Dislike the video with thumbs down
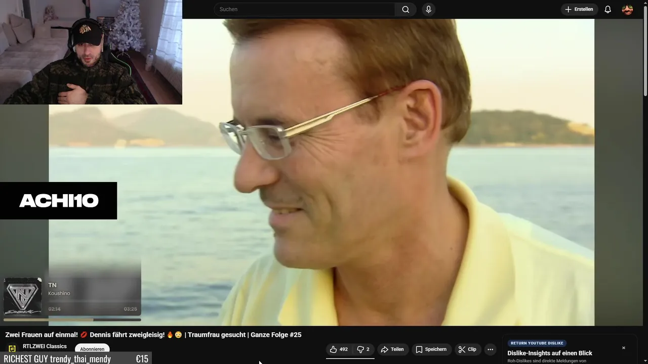The image size is (648, 364). pyautogui.click(x=363, y=349)
